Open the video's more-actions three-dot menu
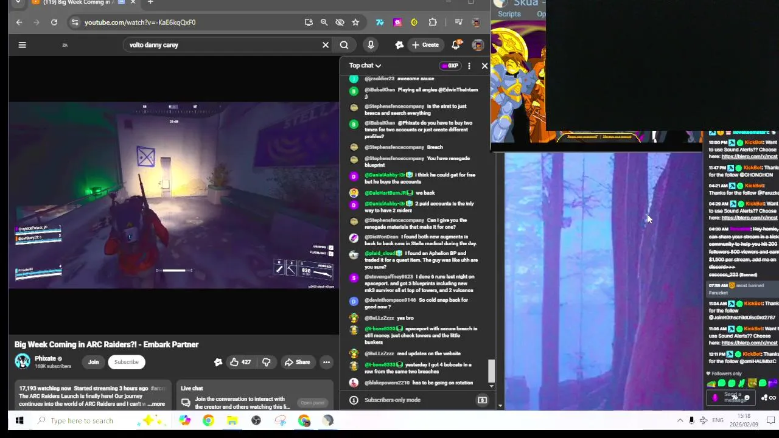This screenshot has height=438, width=779. click(x=326, y=362)
